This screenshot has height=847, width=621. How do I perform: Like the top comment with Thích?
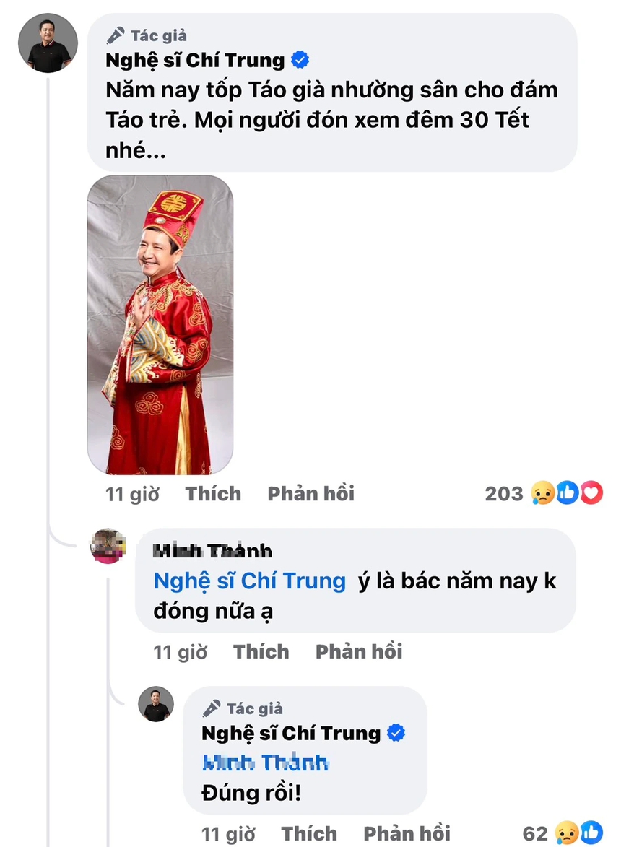coord(213,494)
